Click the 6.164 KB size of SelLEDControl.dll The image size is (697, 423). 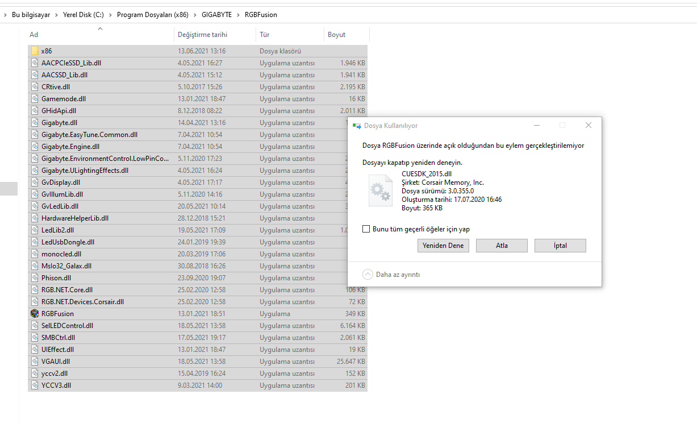pyautogui.click(x=352, y=326)
